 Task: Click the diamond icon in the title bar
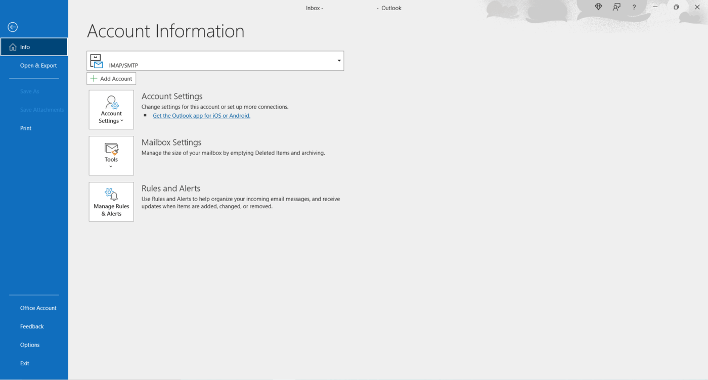598,7
